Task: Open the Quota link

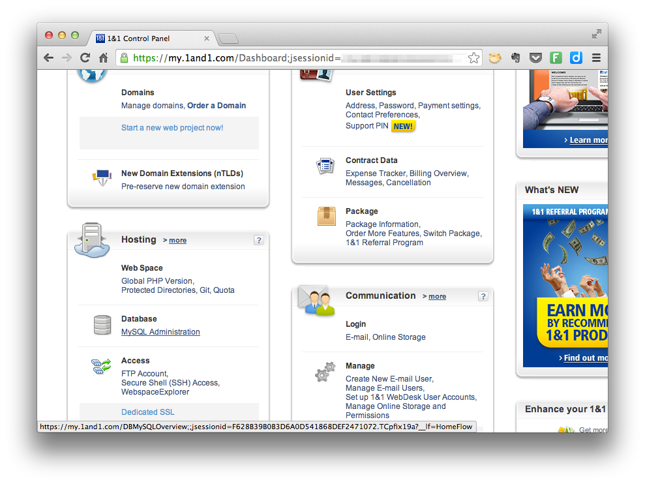Action: pos(224,290)
